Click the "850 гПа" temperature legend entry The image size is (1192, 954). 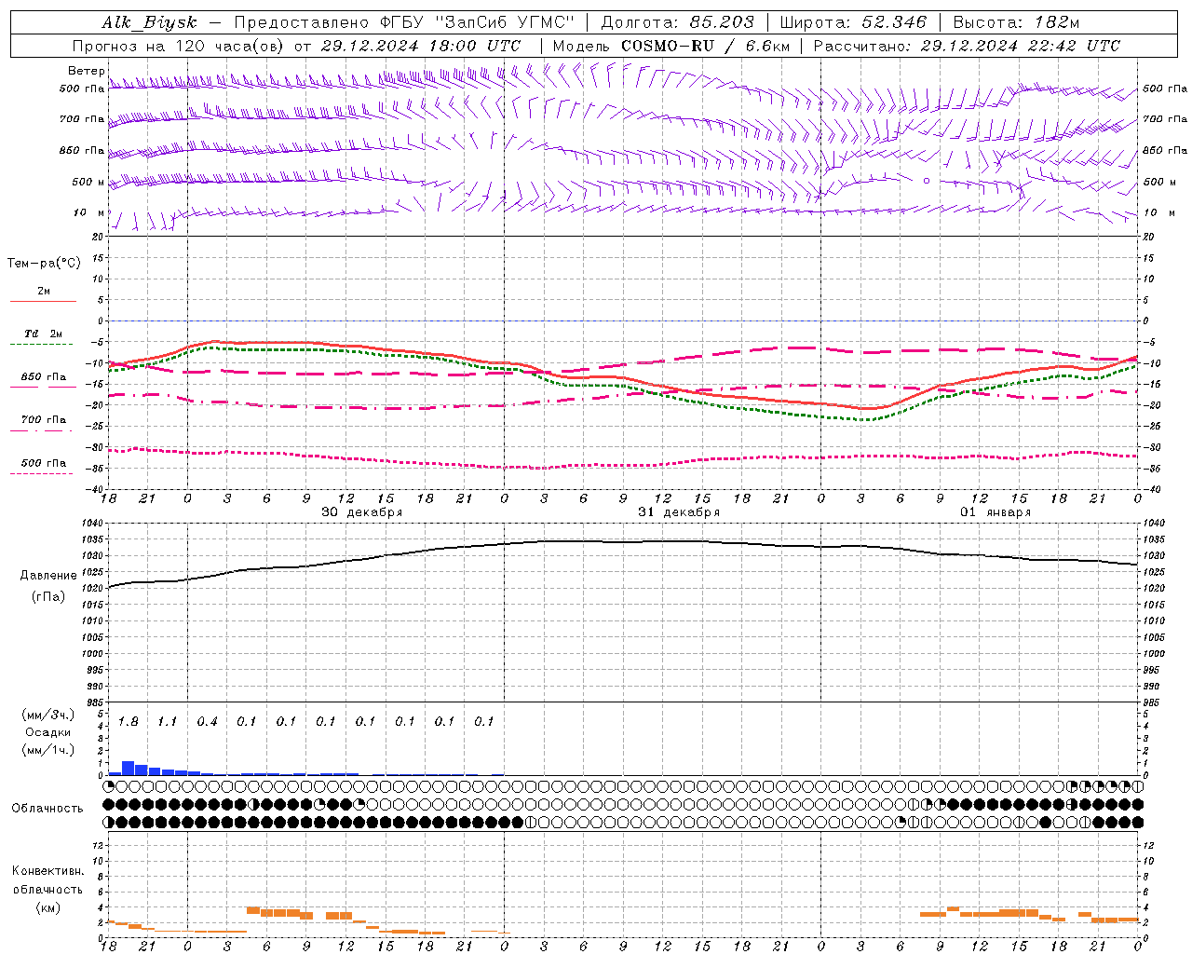(x=44, y=377)
